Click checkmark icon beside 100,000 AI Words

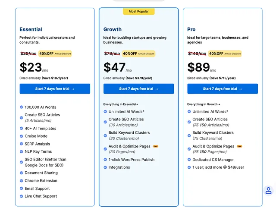(x=21, y=107)
